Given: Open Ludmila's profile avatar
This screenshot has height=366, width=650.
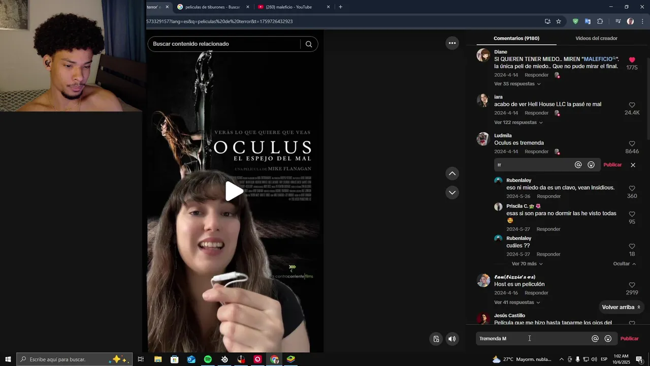Looking at the screenshot, I should pos(483,139).
